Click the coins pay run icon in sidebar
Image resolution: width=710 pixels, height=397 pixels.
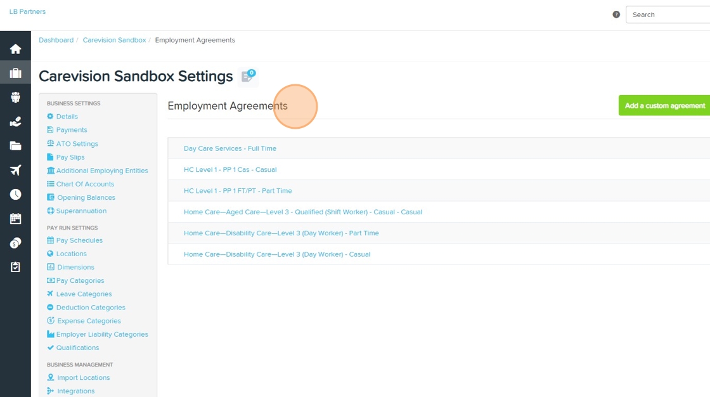[x=15, y=243]
